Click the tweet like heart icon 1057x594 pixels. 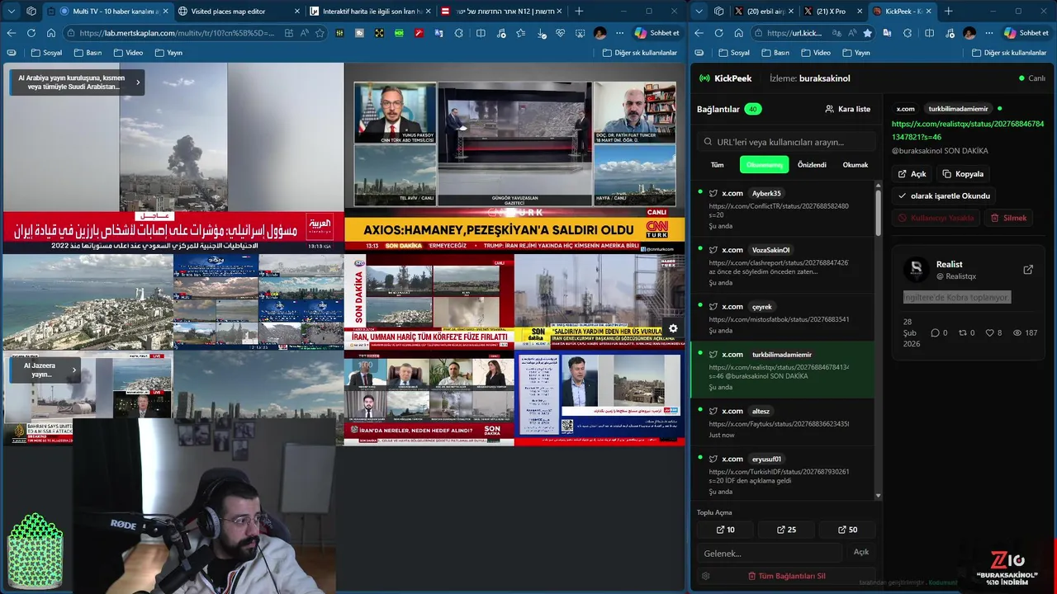tap(989, 332)
